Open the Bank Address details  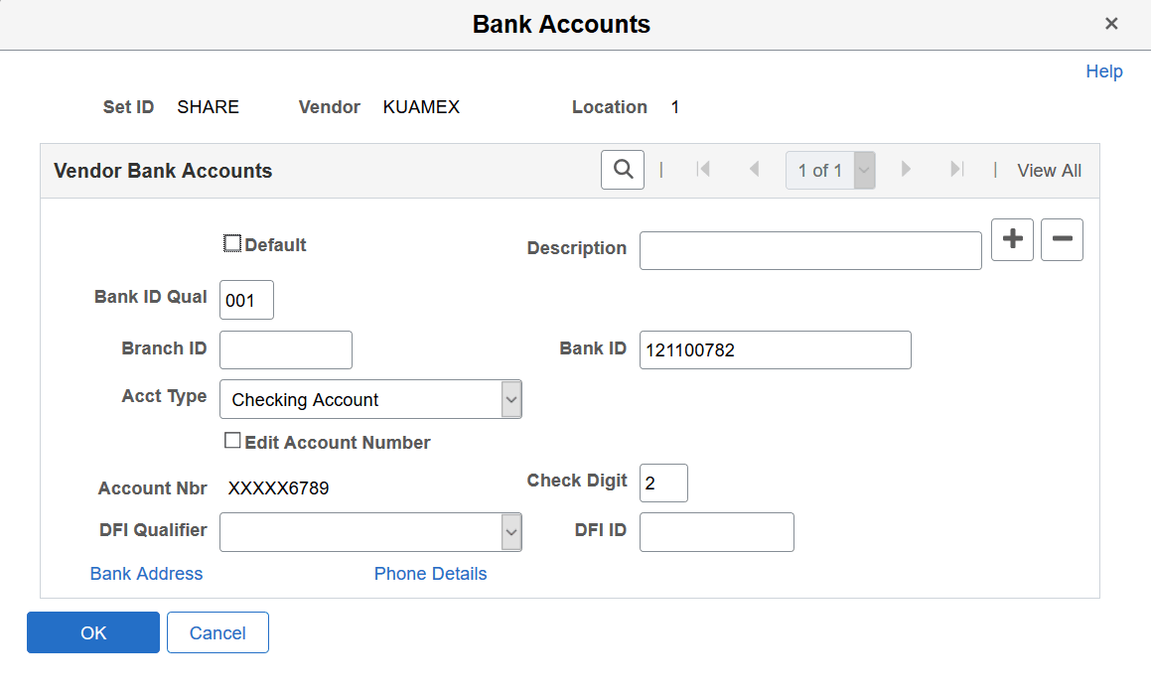pos(146,573)
